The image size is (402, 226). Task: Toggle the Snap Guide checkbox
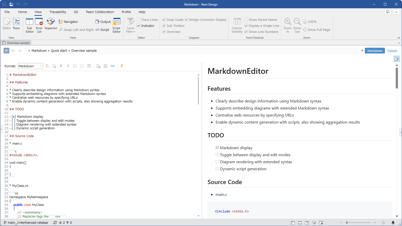point(164,20)
